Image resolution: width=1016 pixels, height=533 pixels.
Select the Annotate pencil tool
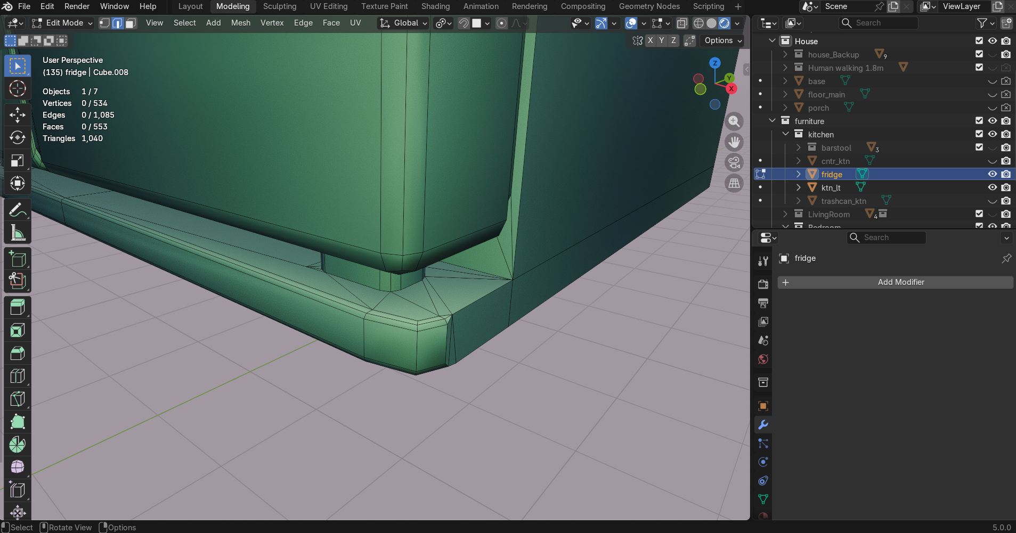point(18,210)
